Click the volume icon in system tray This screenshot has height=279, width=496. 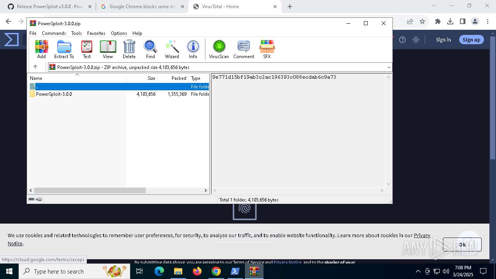click(x=446, y=271)
